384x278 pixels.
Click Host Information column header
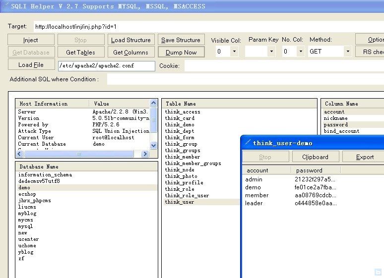52,104
